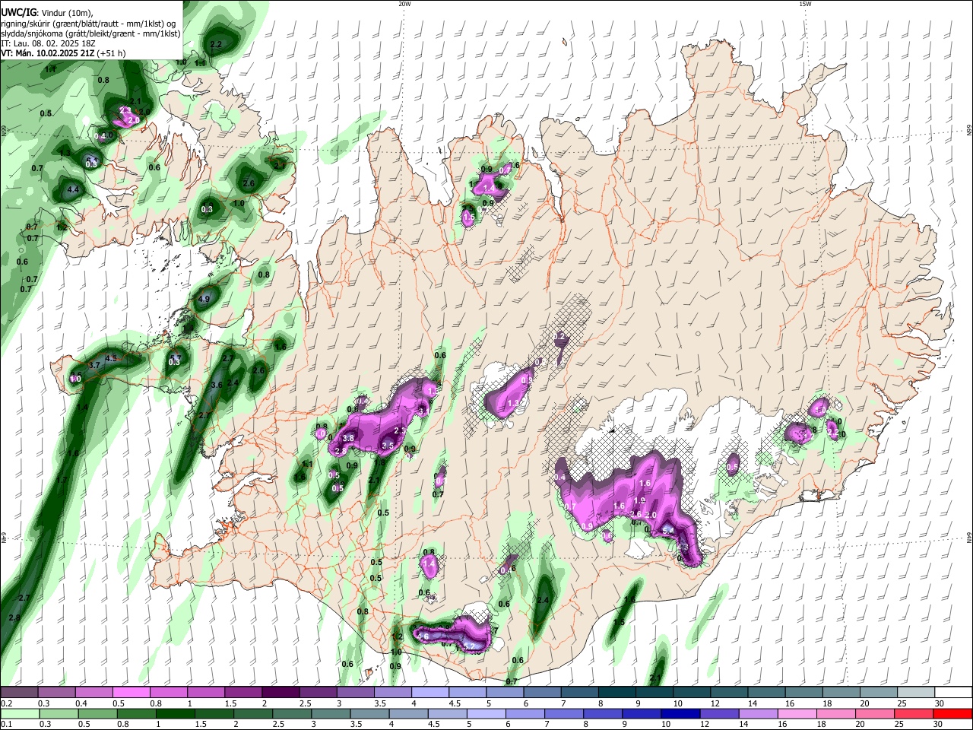This screenshot has height=730, width=973.
Task: Click the '0.2' label in the snow legend
Action: click(6, 703)
